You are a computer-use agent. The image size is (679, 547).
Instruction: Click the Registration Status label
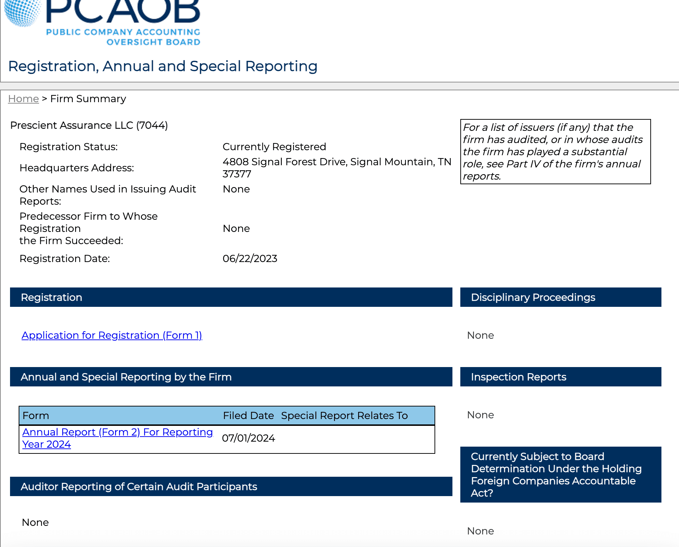pos(68,147)
